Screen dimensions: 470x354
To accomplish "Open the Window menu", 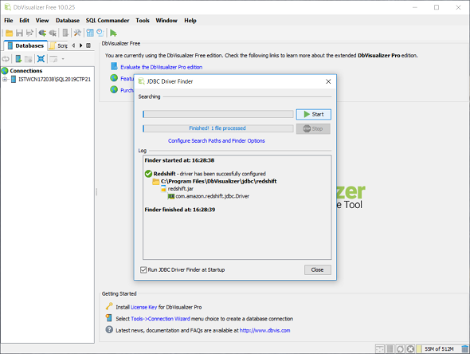I will (166, 21).
